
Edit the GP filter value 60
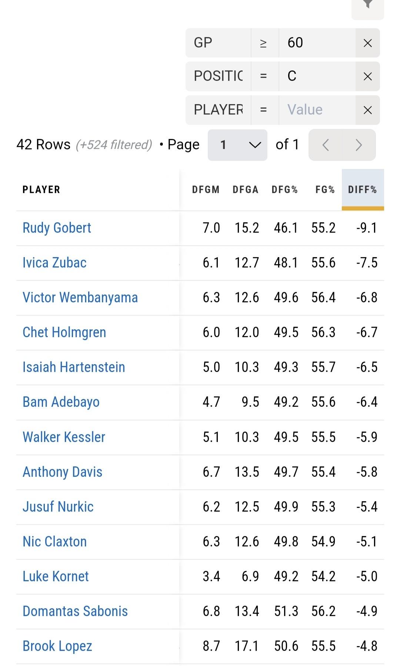tap(317, 43)
